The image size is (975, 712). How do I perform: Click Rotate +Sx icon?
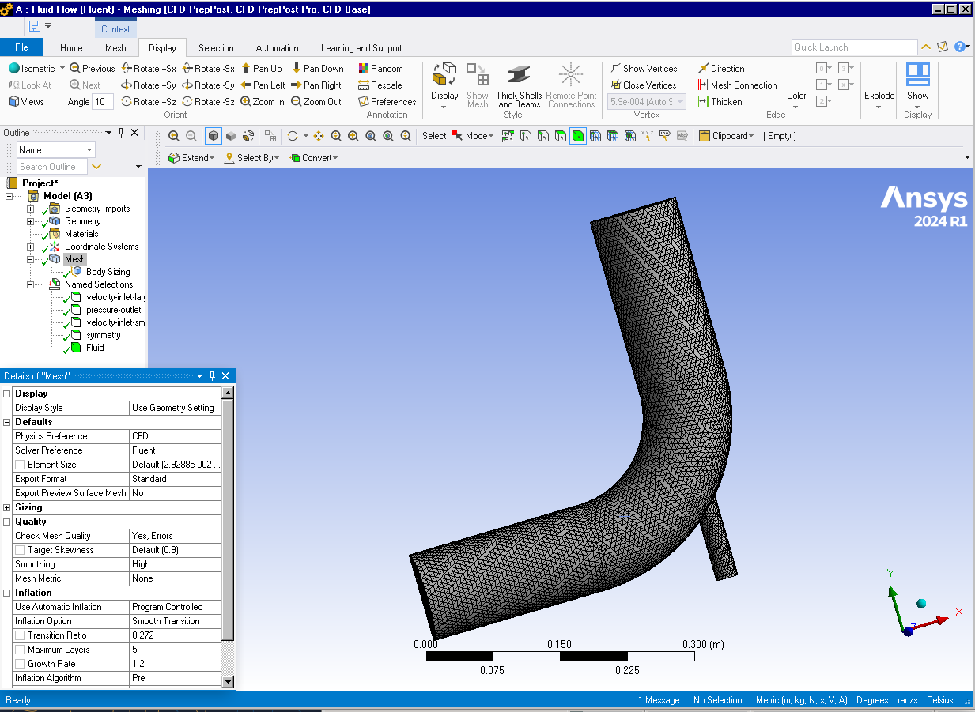(x=127, y=69)
